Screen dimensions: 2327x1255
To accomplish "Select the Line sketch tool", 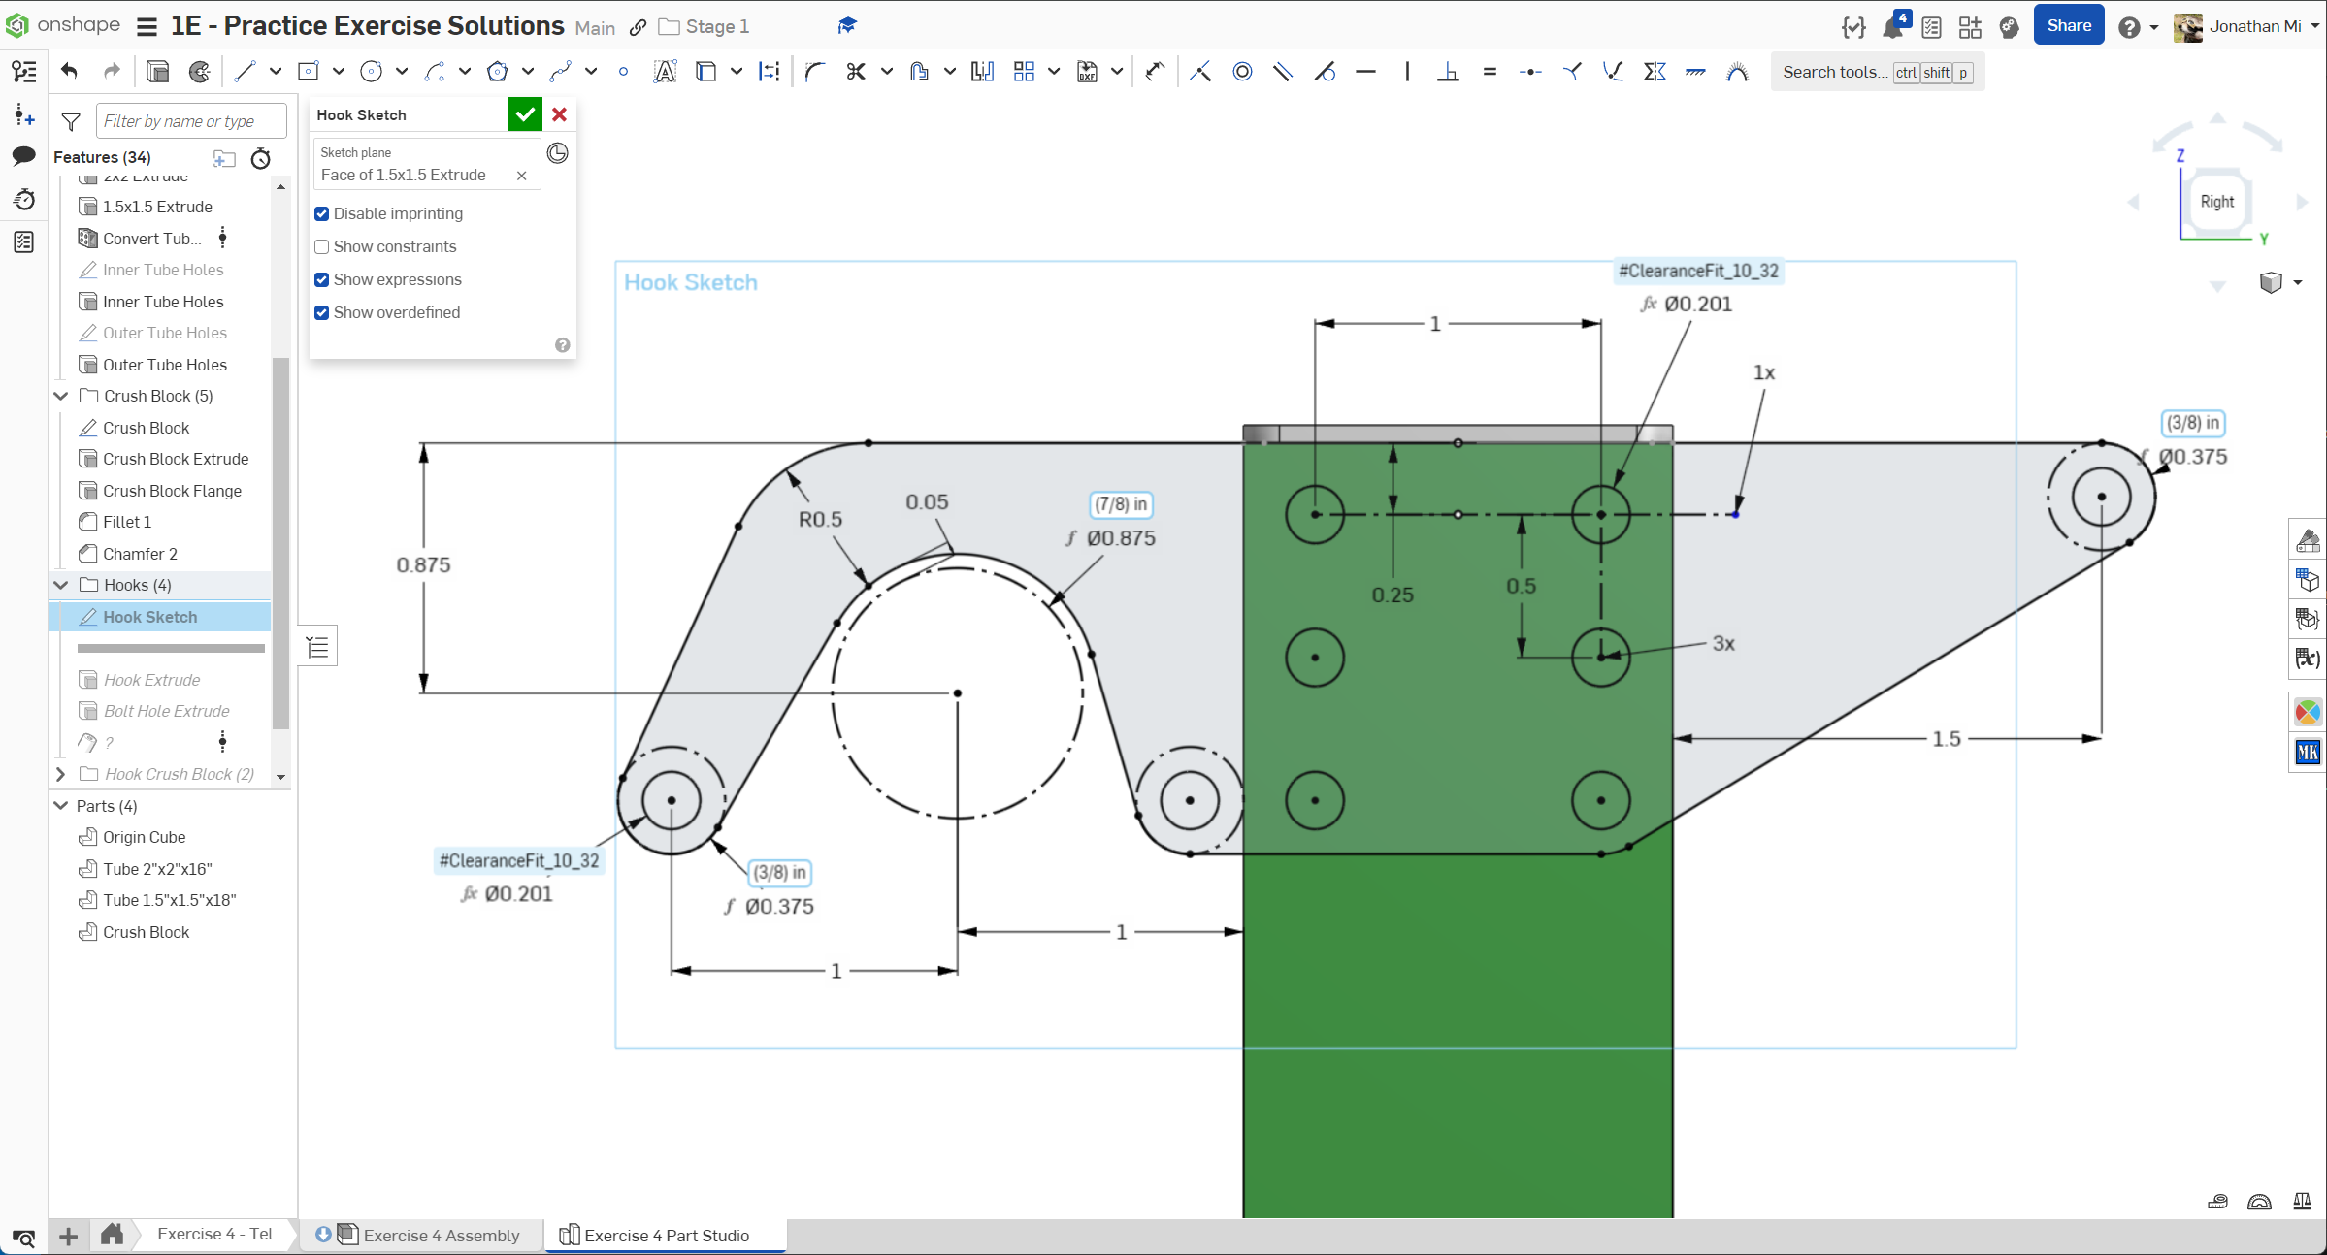I will 245,71.
